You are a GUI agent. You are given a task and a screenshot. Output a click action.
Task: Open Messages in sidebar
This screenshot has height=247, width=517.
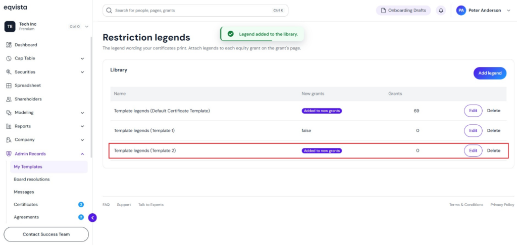coord(24,192)
